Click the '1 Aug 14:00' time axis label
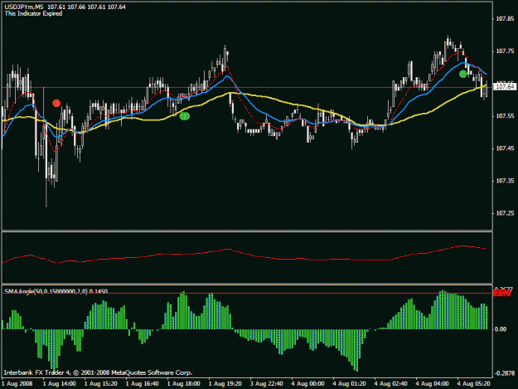Screen dimensions: 518x389 60,384
